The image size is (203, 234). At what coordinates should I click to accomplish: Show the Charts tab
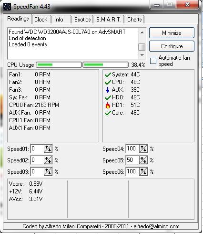[134, 20]
